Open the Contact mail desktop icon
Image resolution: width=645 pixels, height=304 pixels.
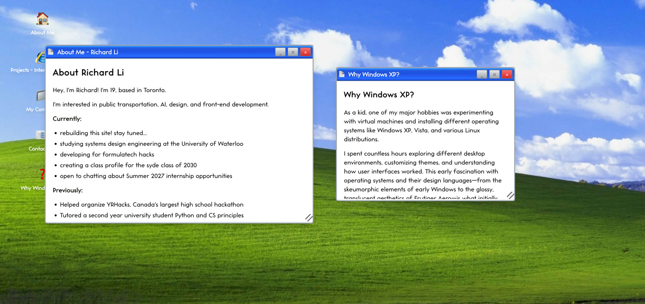point(41,135)
